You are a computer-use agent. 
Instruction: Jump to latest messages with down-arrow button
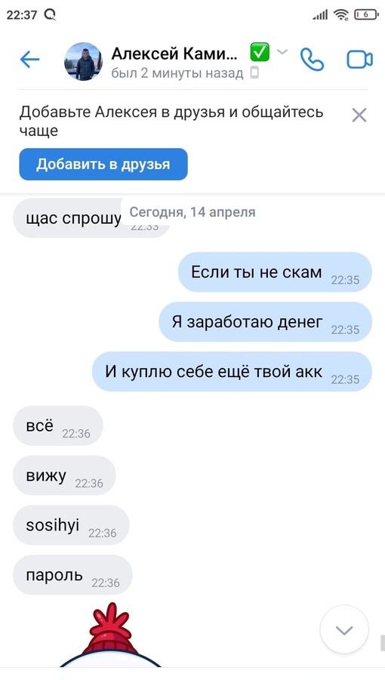point(344,630)
